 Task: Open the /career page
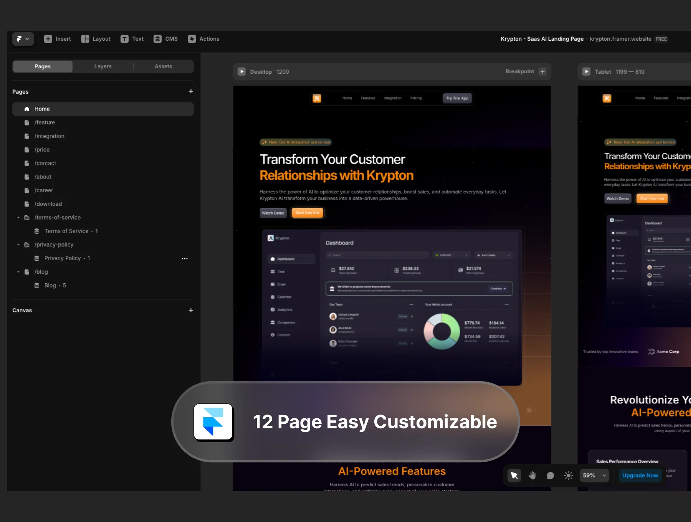point(103,190)
